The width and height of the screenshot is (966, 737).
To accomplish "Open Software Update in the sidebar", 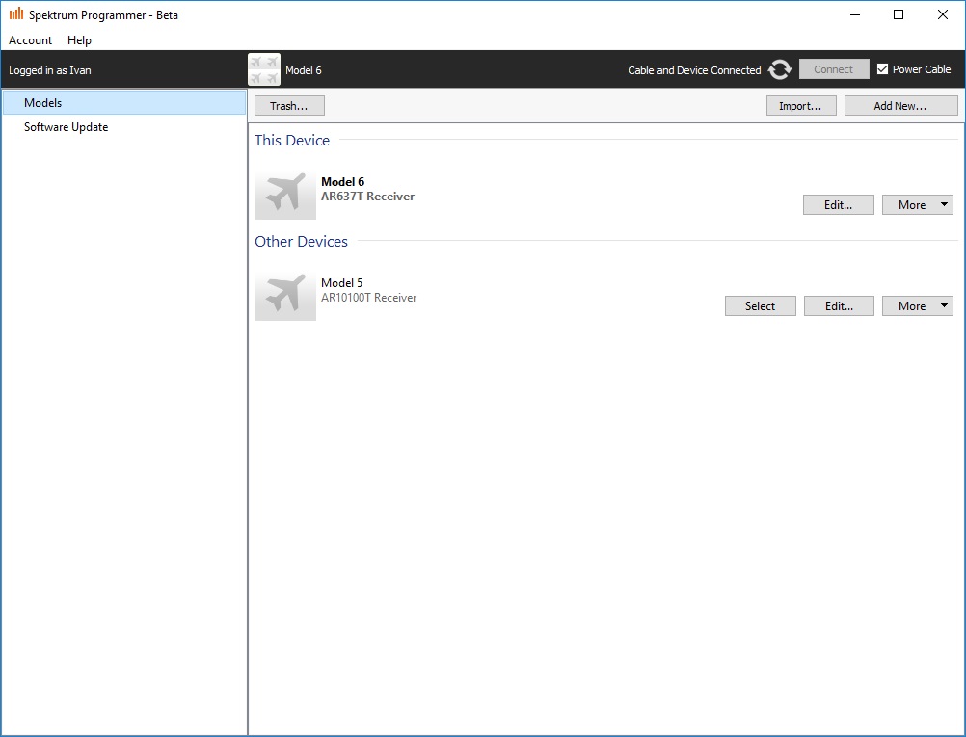I will click(x=66, y=127).
